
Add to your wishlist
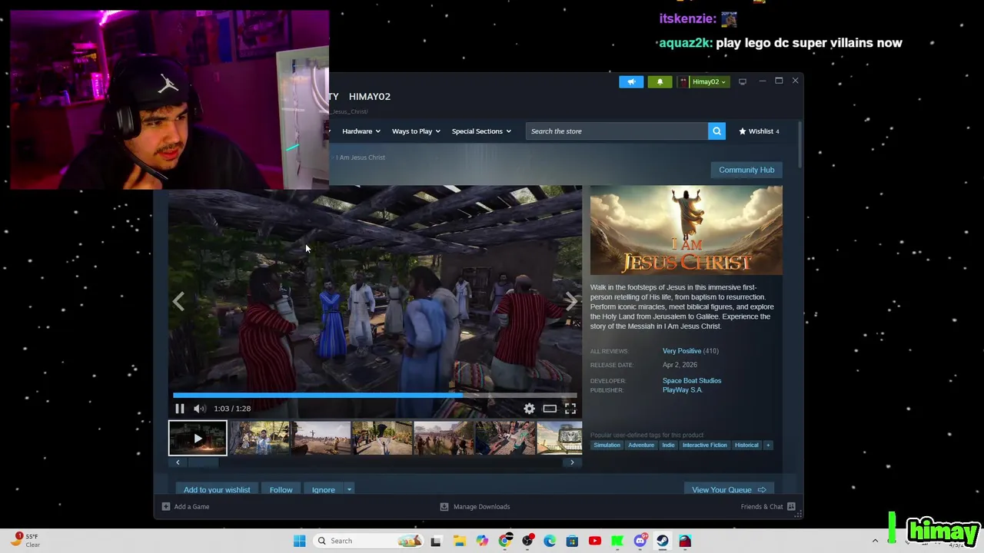(217, 490)
